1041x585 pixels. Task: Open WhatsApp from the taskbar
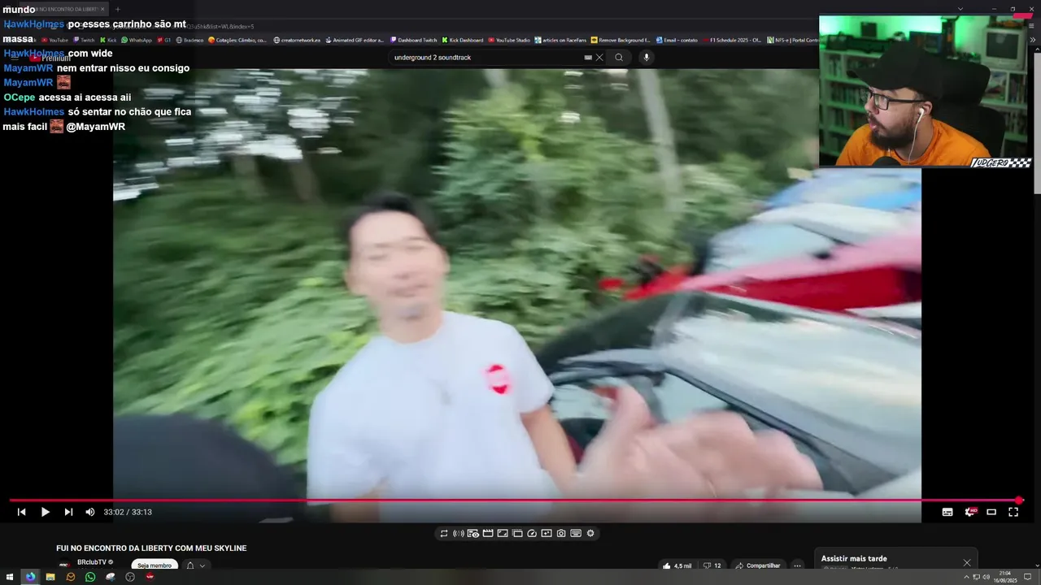90,577
